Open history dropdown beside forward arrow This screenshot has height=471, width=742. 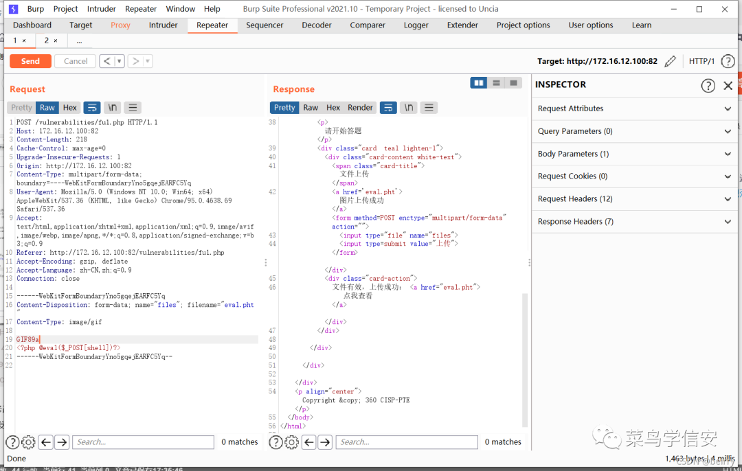tap(148, 61)
